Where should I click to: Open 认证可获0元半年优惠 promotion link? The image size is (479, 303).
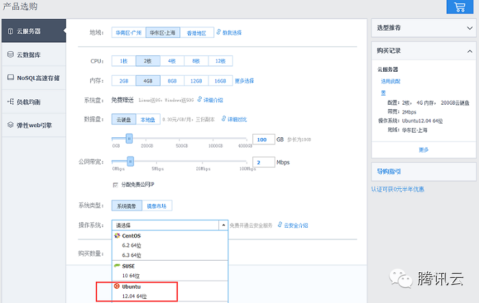point(398,189)
